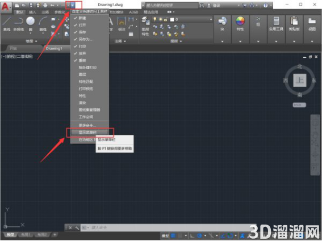
Task: Switch to the A360 ribbon tab
Action: click(x=133, y=12)
